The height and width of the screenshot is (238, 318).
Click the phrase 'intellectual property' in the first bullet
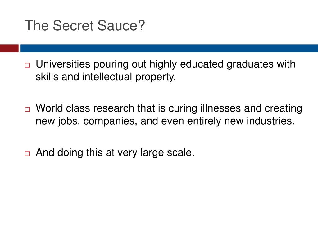point(129,77)
